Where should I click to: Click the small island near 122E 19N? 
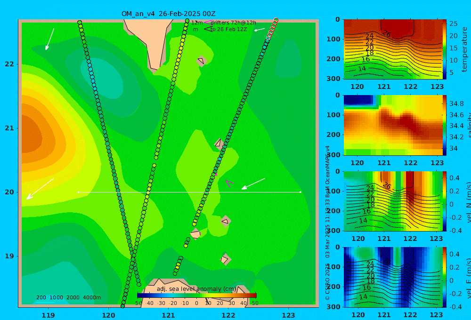coord(225,259)
